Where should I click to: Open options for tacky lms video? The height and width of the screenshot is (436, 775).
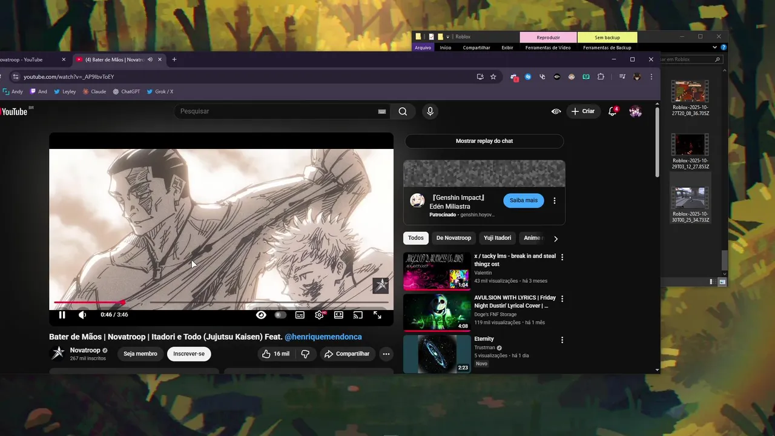click(x=562, y=257)
